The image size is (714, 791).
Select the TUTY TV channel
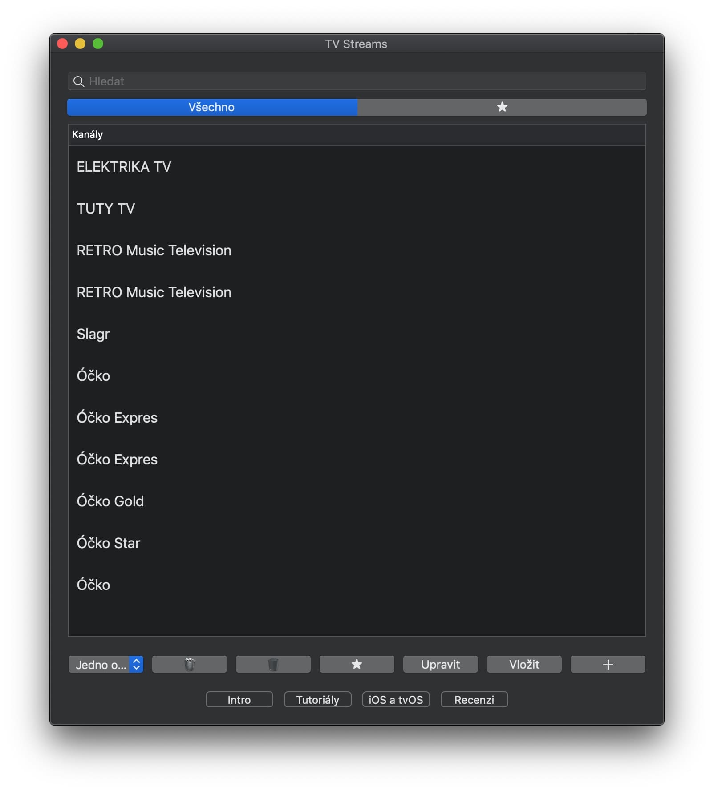coord(357,209)
